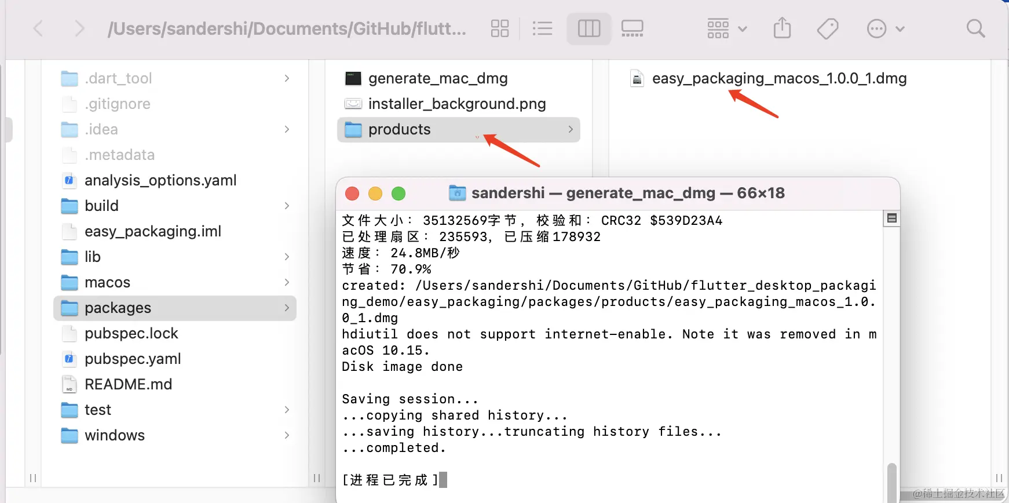Switch Finder to list view
The height and width of the screenshot is (503, 1009).
tap(542, 28)
